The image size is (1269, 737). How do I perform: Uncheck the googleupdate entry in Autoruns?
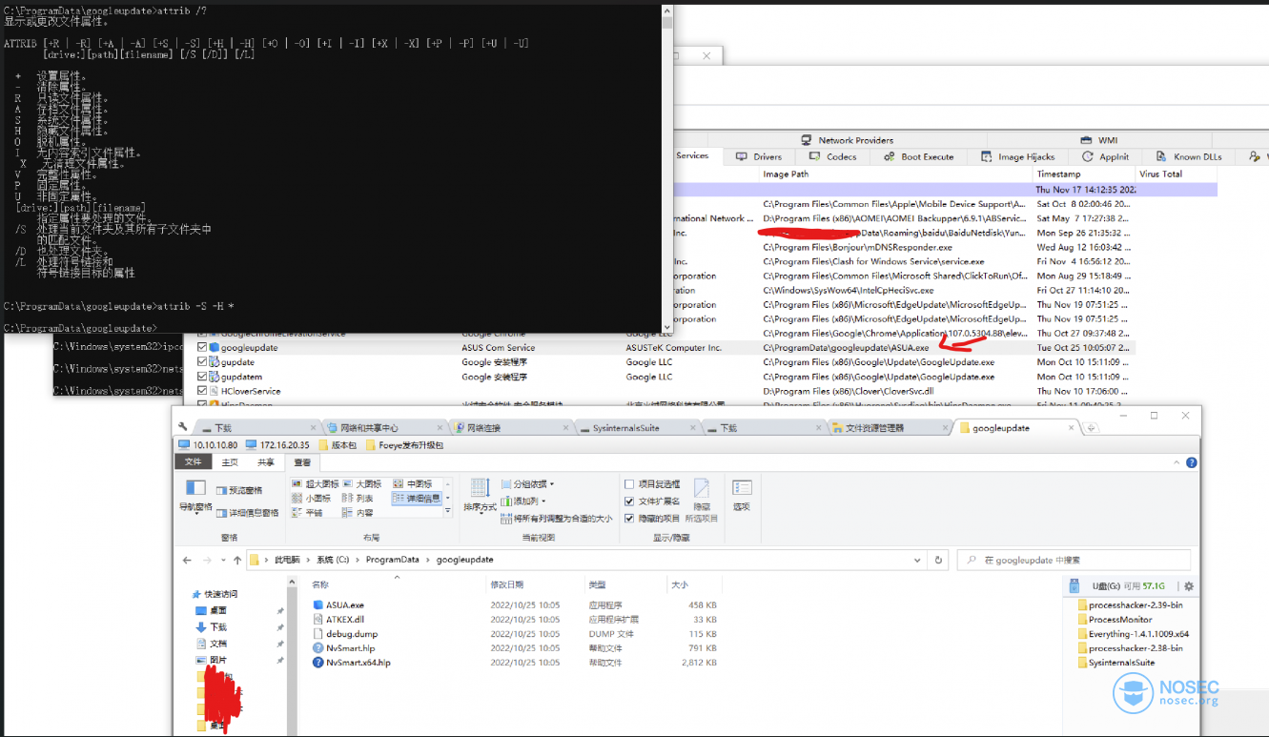pyautogui.click(x=201, y=348)
